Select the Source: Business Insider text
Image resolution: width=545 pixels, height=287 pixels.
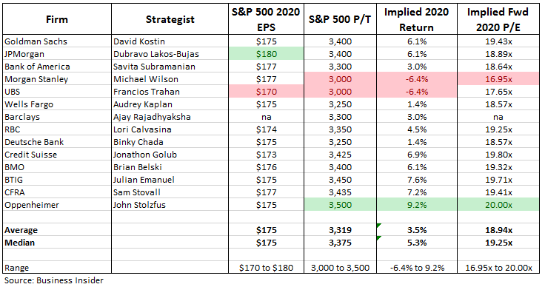pos(54,280)
